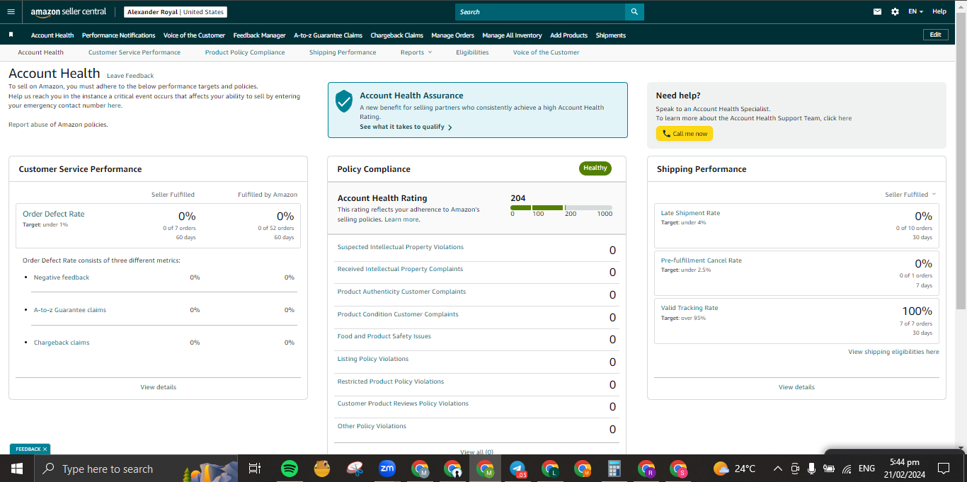Screen dimensions: 967x482
Task: Open Spotify from the taskbar
Action: (x=289, y=469)
